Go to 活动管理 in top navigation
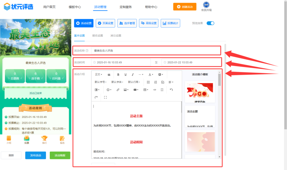287x170 pixels. [100, 7]
